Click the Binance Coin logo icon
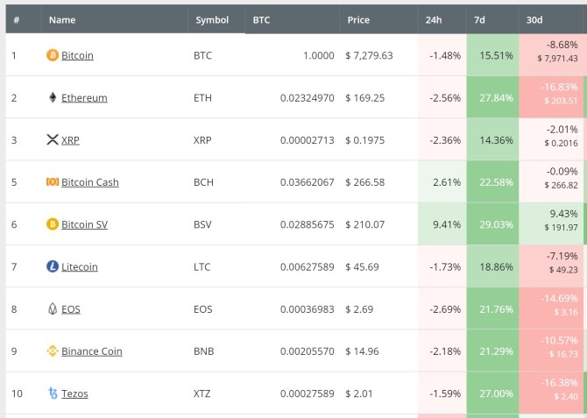587x418 pixels. 53,351
